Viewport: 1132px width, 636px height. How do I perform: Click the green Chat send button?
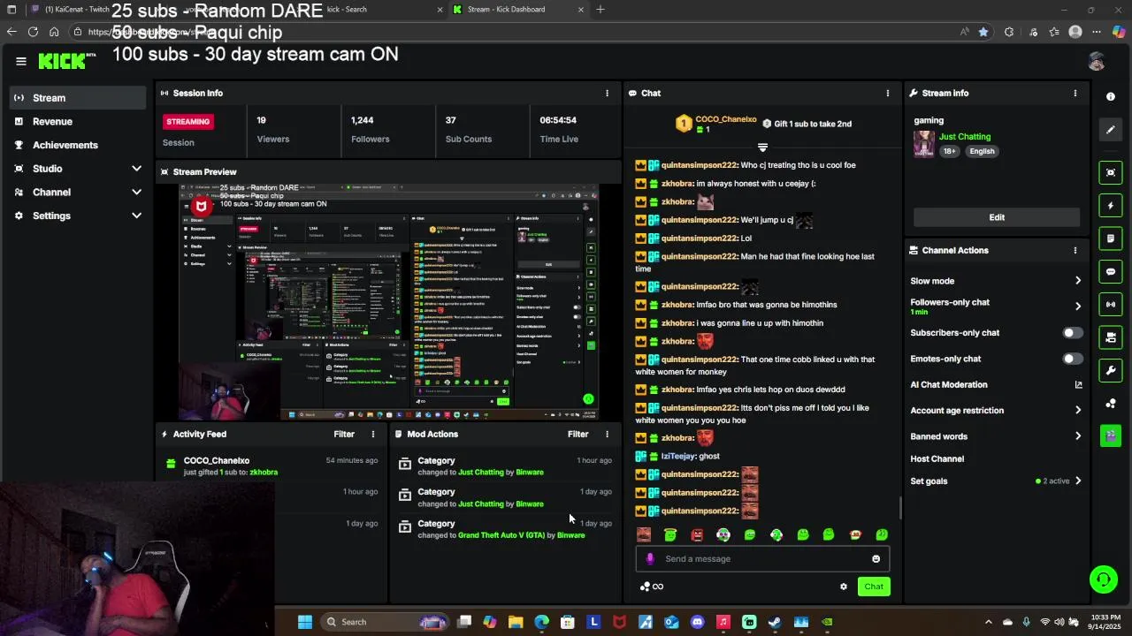[874, 587]
